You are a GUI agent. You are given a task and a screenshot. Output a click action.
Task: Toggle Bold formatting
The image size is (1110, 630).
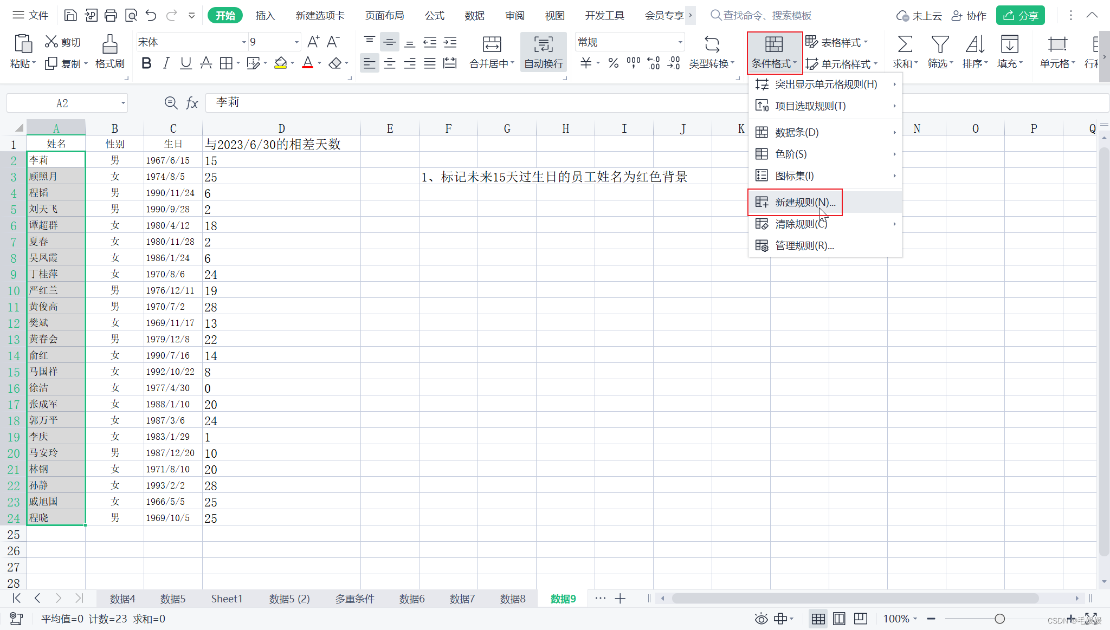coord(146,63)
